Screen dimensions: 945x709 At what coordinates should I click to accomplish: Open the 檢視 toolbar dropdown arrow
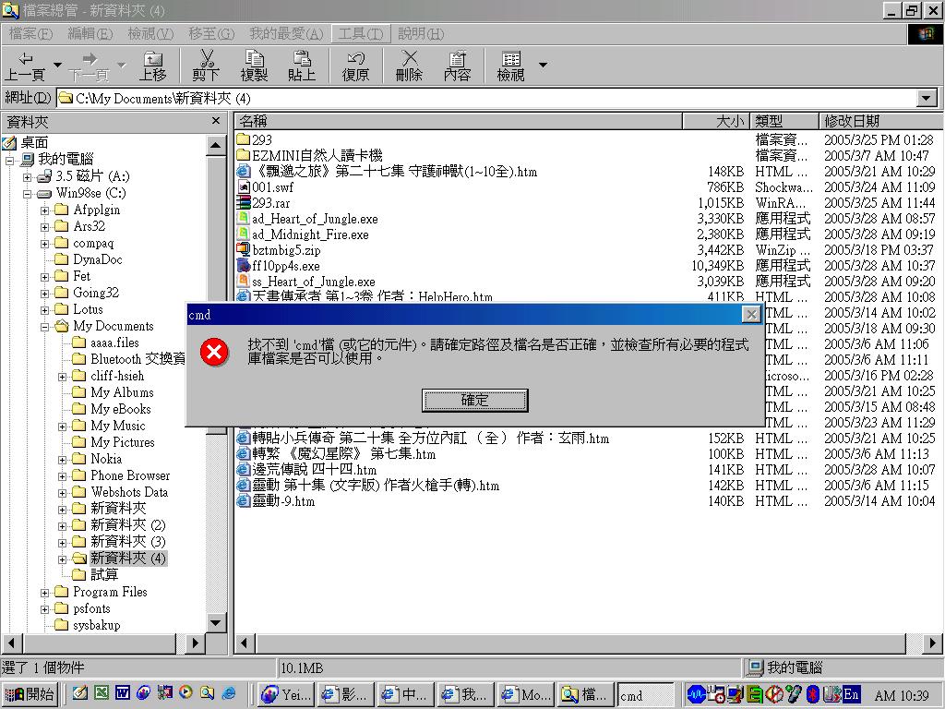tap(543, 65)
